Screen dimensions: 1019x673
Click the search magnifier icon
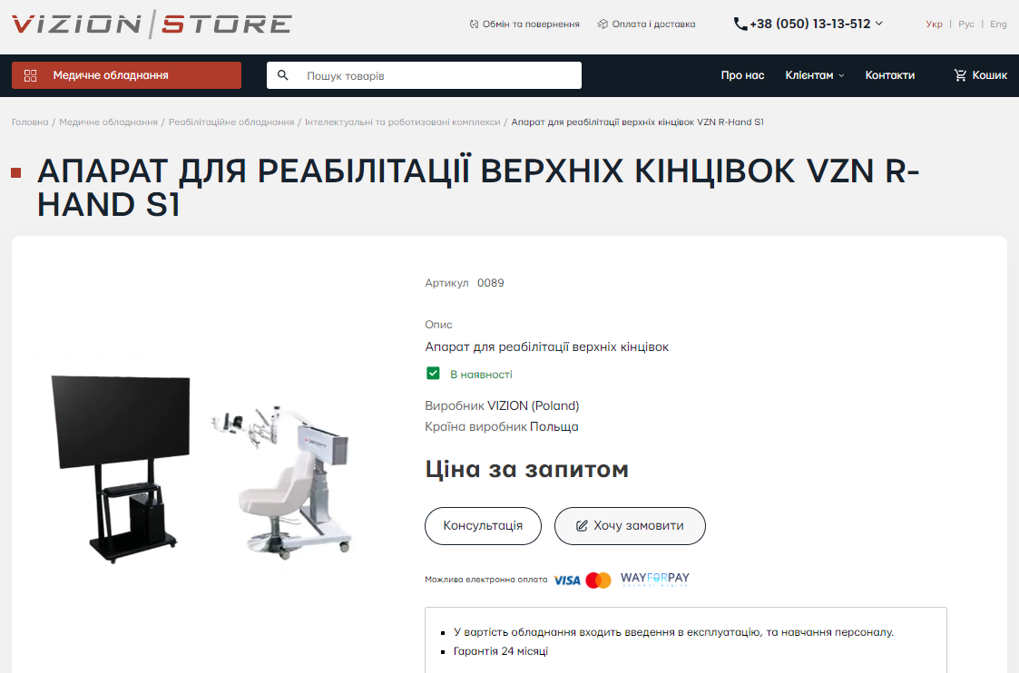pos(283,75)
